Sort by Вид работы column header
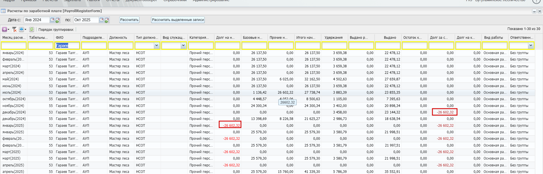This screenshot has height=174, width=543. (x=495, y=38)
